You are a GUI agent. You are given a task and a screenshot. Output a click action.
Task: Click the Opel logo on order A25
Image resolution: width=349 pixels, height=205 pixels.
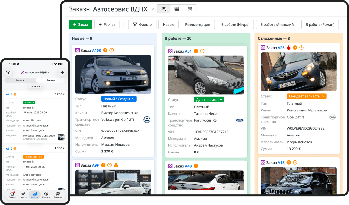point(332,117)
